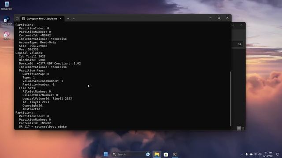Click the 'AbstractId:' line
This screenshot has height=158, width=282.
[32, 109]
